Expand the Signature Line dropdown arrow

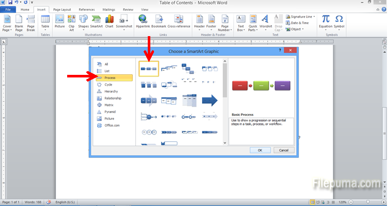click(314, 17)
